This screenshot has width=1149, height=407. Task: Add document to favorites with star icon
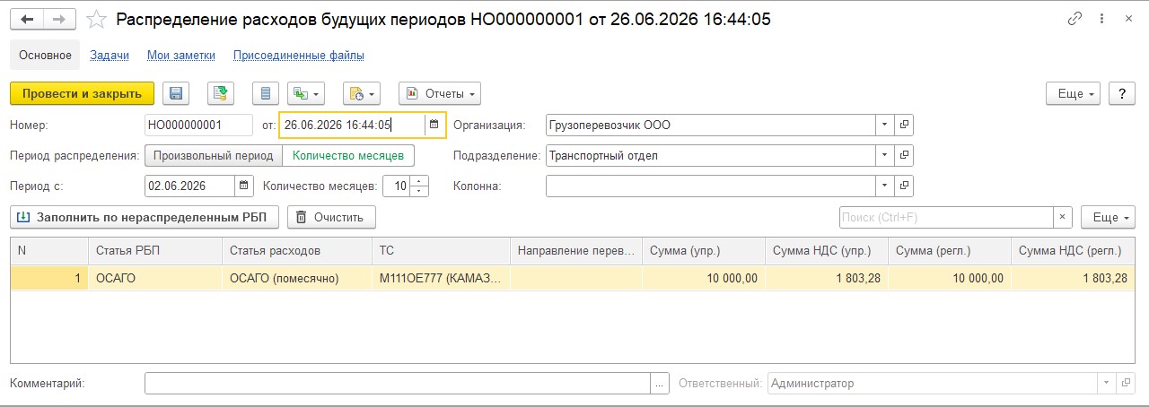pos(99,19)
